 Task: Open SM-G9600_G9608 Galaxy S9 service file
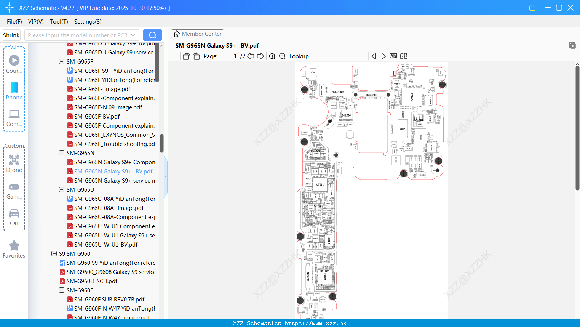tap(107, 272)
